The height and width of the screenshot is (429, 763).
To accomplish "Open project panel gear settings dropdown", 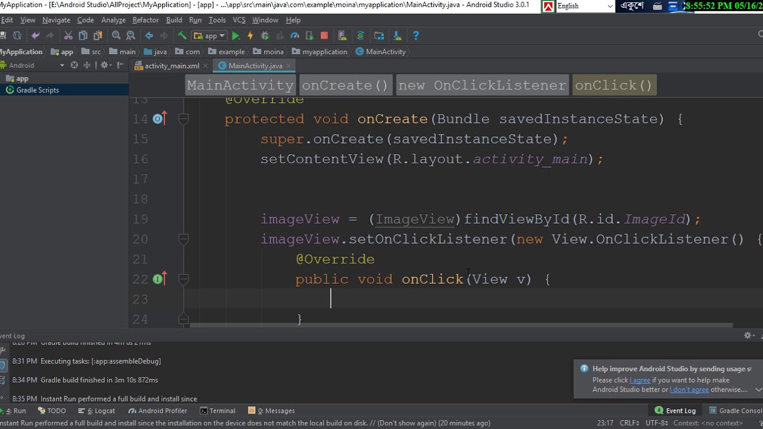I will [106, 65].
